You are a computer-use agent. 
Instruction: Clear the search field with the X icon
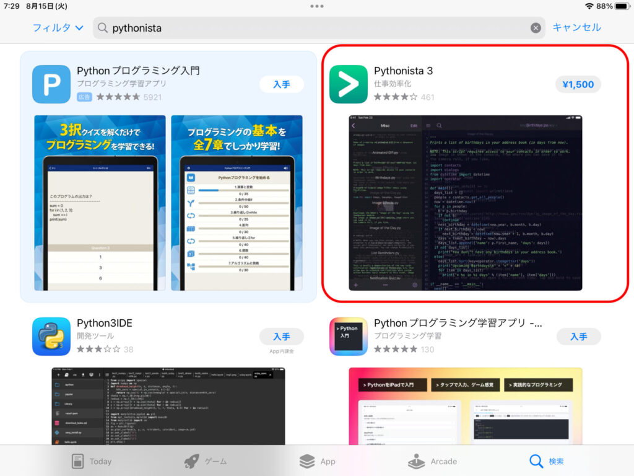click(x=536, y=27)
